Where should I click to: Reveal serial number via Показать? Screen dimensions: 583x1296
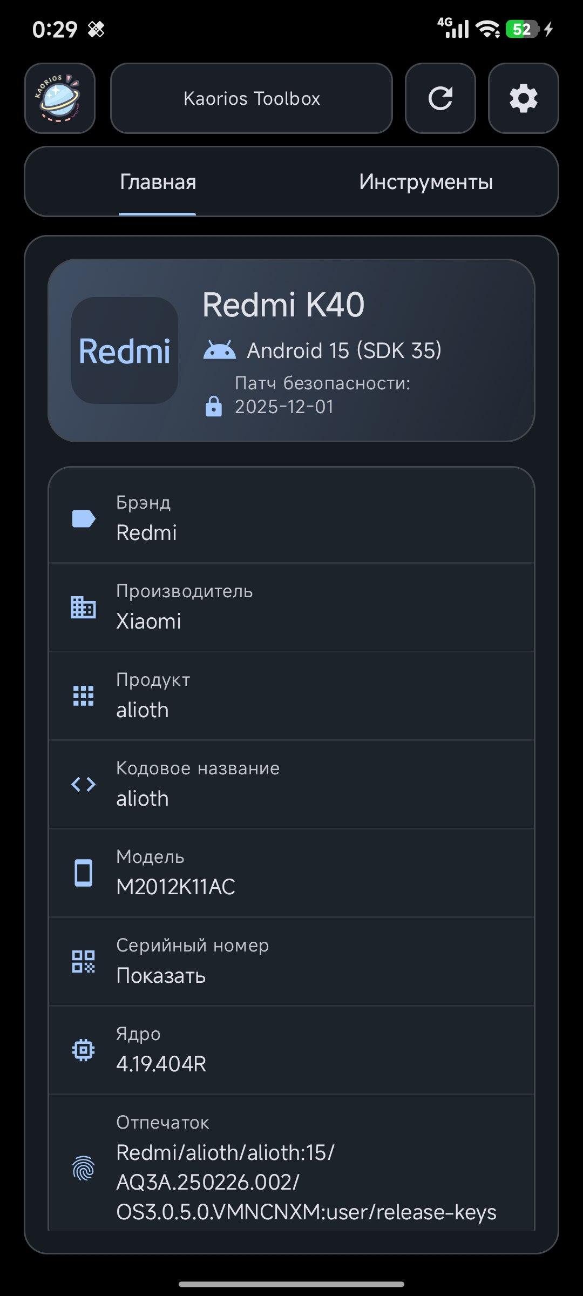(161, 975)
